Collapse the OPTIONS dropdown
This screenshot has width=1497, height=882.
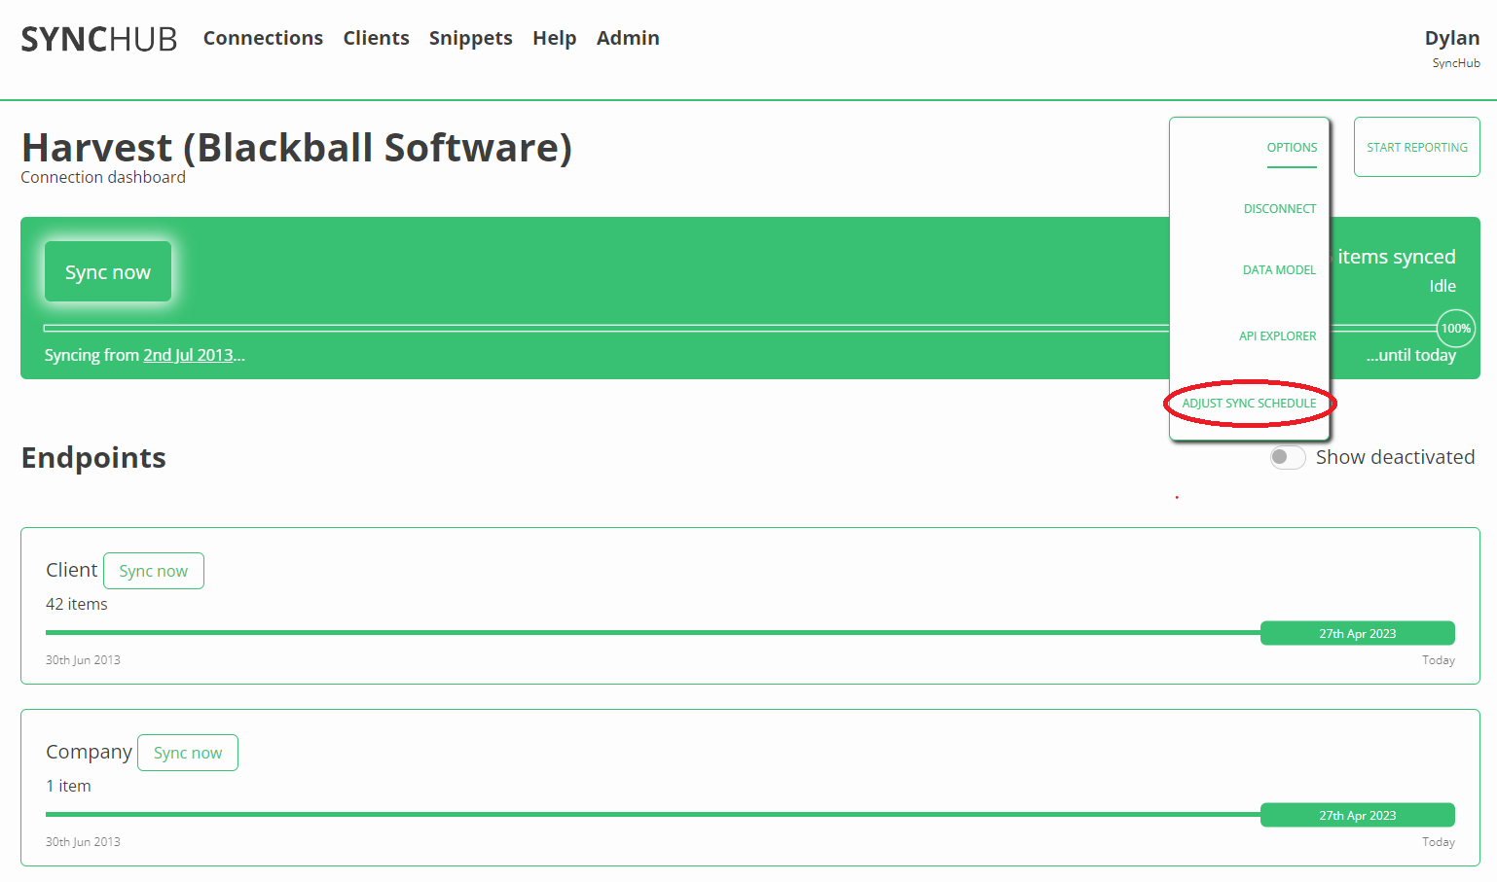1292,148
